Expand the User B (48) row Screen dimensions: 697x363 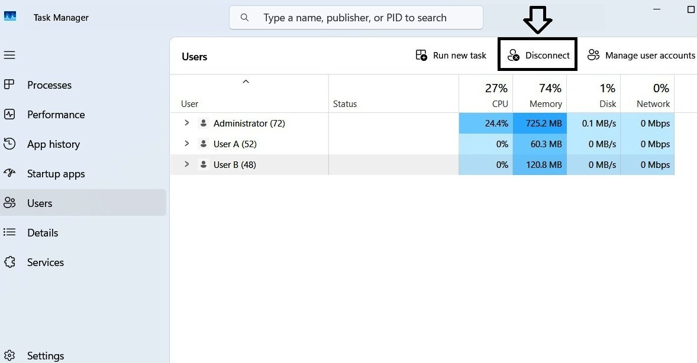tap(187, 164)
